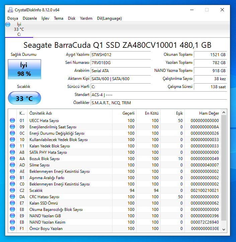Open the İşlev menu

pyautogui.click(x=45, y=18)
